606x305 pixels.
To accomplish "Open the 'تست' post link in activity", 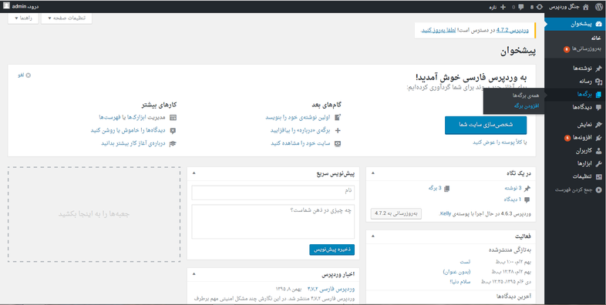I will 465,262.
